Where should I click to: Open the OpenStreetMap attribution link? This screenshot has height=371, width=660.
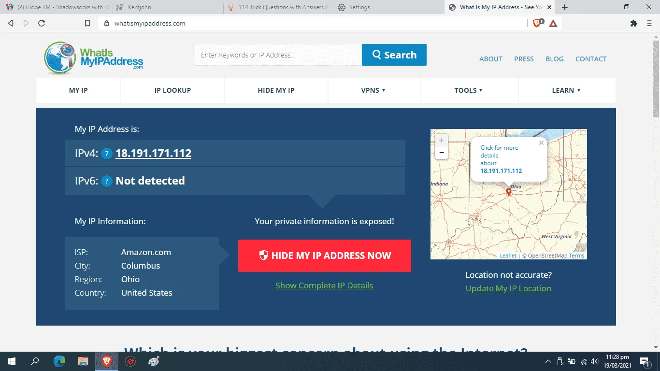547,256
